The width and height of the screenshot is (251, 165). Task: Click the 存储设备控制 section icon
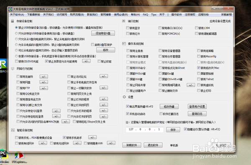[13, 21]
